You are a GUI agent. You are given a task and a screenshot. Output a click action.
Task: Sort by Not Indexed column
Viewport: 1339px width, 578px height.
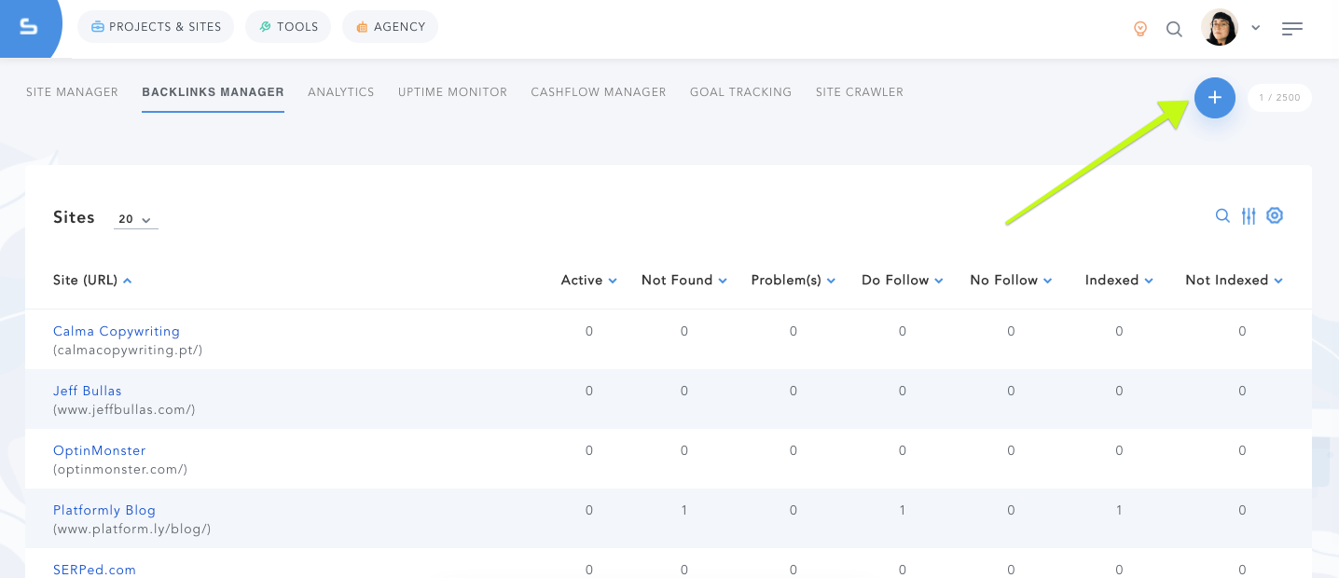1234,281
